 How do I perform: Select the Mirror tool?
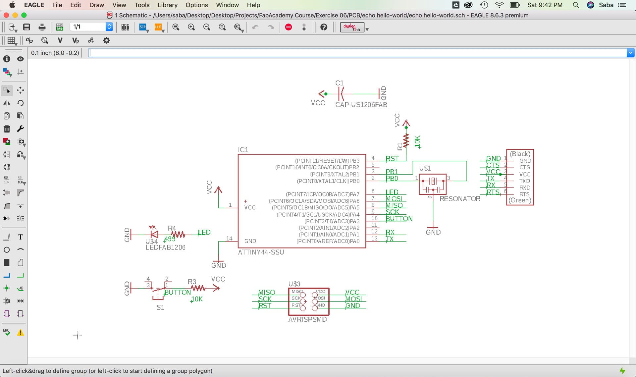tap(7, 103)
